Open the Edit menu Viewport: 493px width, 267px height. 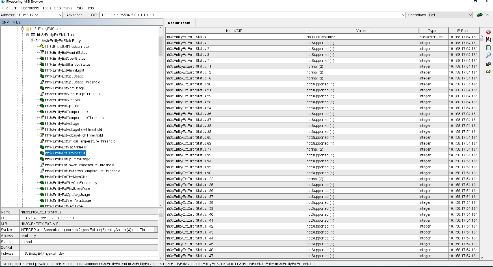coord(14,8)
